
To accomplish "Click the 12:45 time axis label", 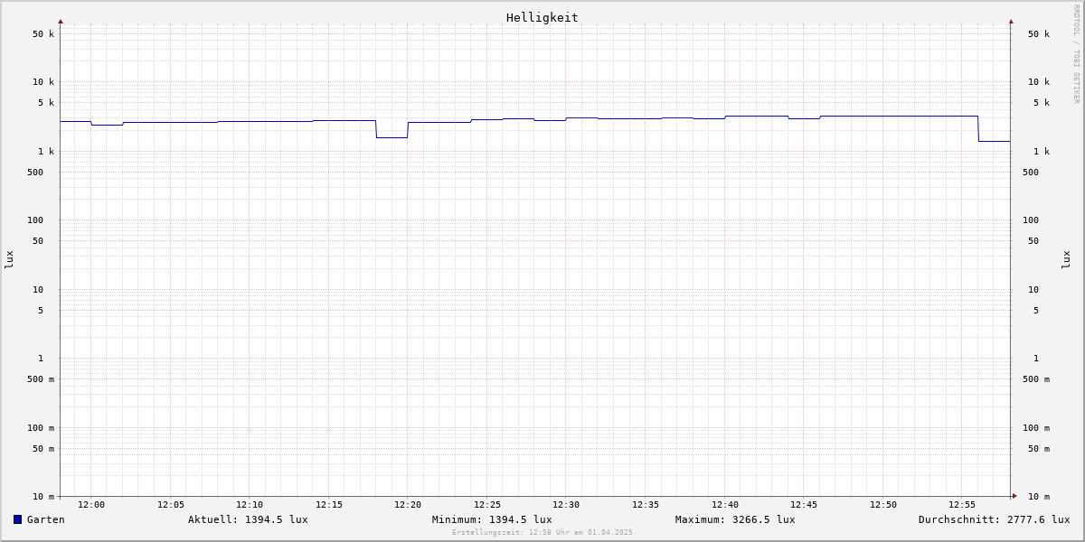I will tap(804, 505).
